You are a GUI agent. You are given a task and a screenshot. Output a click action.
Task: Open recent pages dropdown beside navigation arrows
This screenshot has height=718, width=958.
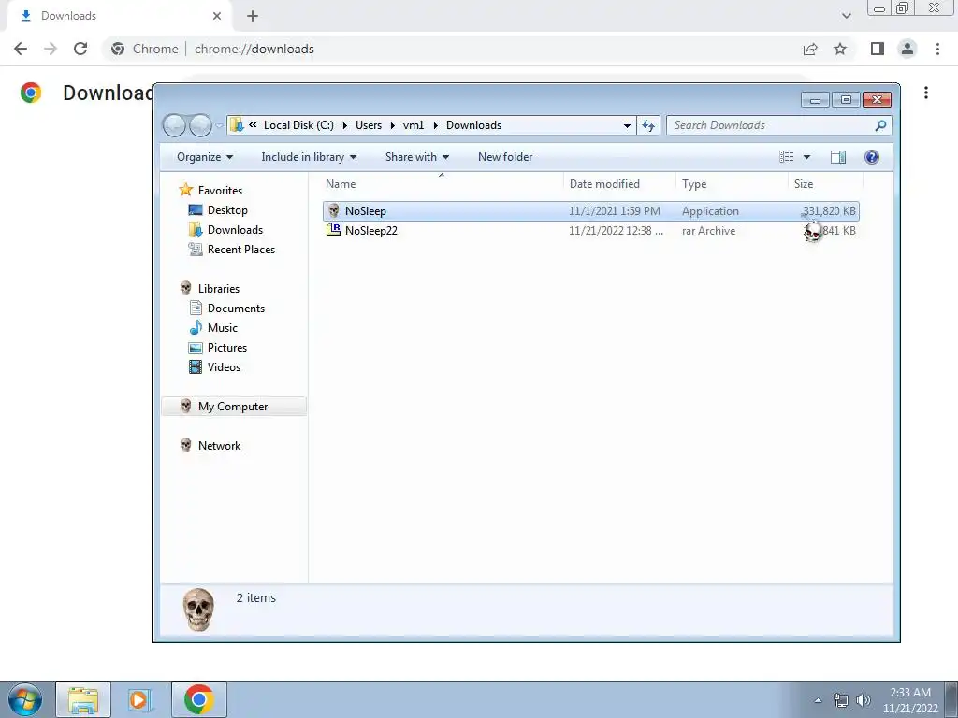pos(219,126)
